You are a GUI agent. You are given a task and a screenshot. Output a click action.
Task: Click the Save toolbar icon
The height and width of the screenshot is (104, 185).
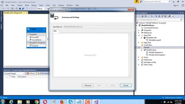click(x=20, y=9)
